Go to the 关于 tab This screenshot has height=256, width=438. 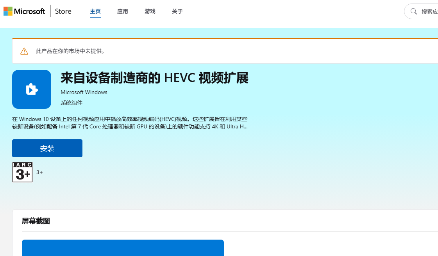pyautogui.click(x=177, y=11)
